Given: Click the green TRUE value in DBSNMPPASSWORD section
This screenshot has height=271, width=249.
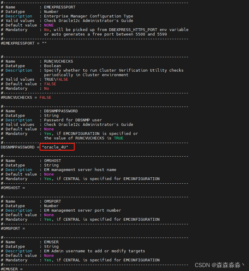Looking at the screenshot, I should (118, 138).
